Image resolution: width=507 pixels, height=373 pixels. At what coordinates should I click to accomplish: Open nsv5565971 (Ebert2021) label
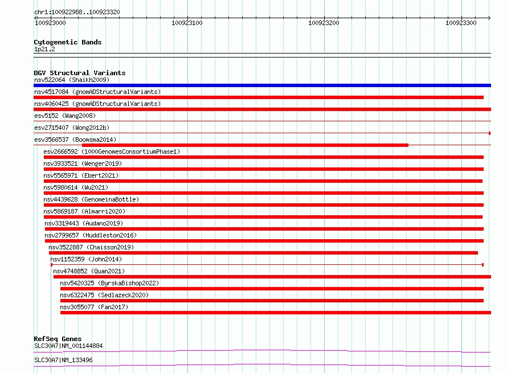coord(81,175)
